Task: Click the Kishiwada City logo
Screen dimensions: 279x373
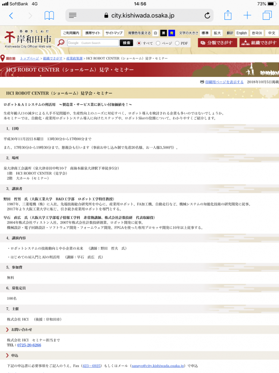Action: pyautogui.click(x=28, y=39)
